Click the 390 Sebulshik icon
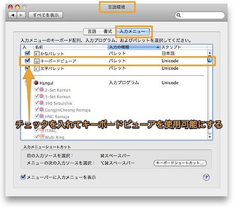Image resolution: width=234 pixels, height=207 pixels. point(42,103)
